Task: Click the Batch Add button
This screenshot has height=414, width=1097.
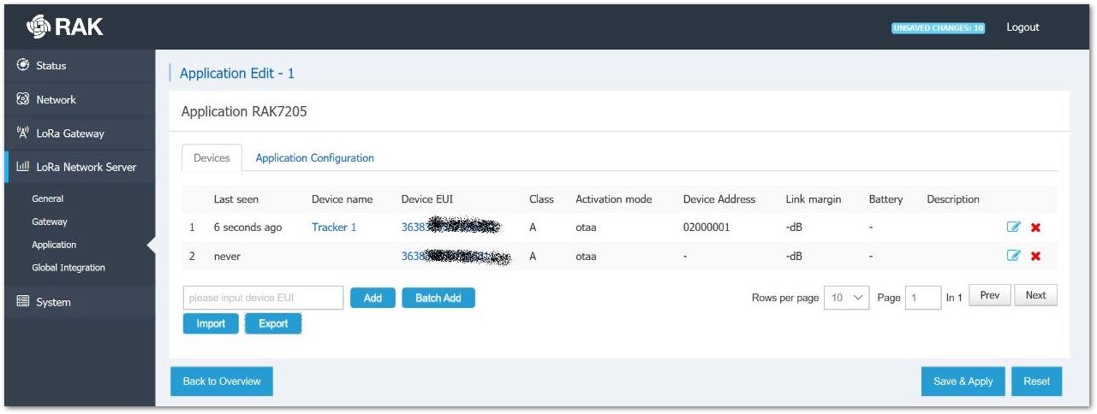Action: [x=438, y=298]
